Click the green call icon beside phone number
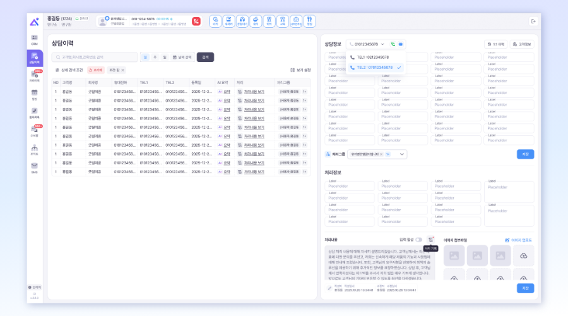568x316 pixels. pyautogui.click(x=393, y=44)
